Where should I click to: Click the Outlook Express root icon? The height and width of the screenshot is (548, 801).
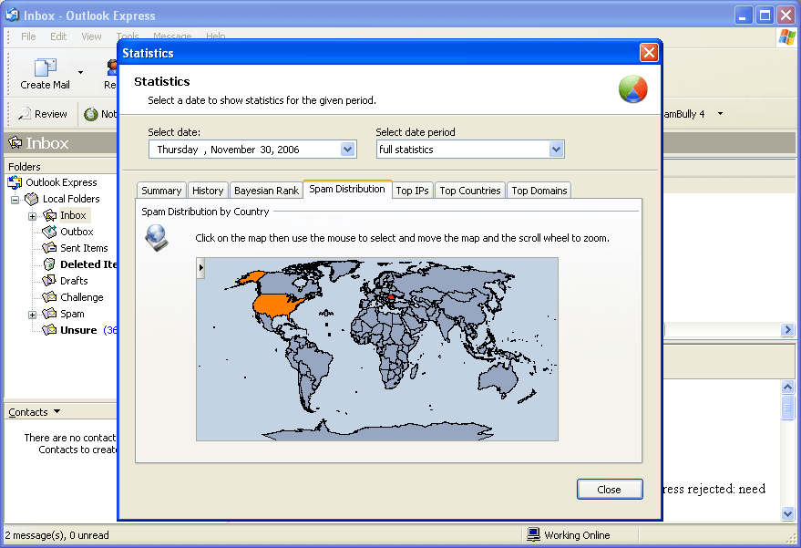[15, 182]
